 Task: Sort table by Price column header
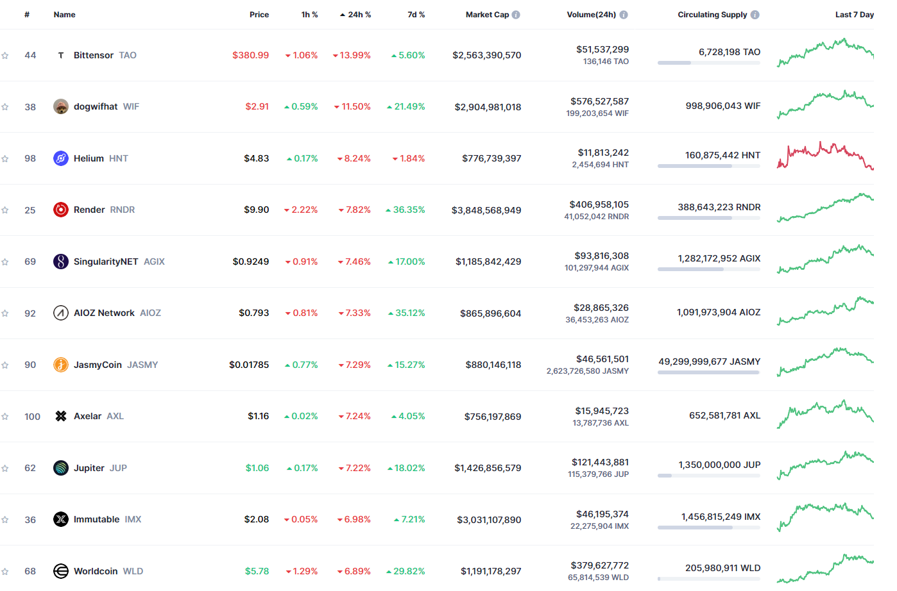[259, 15]
